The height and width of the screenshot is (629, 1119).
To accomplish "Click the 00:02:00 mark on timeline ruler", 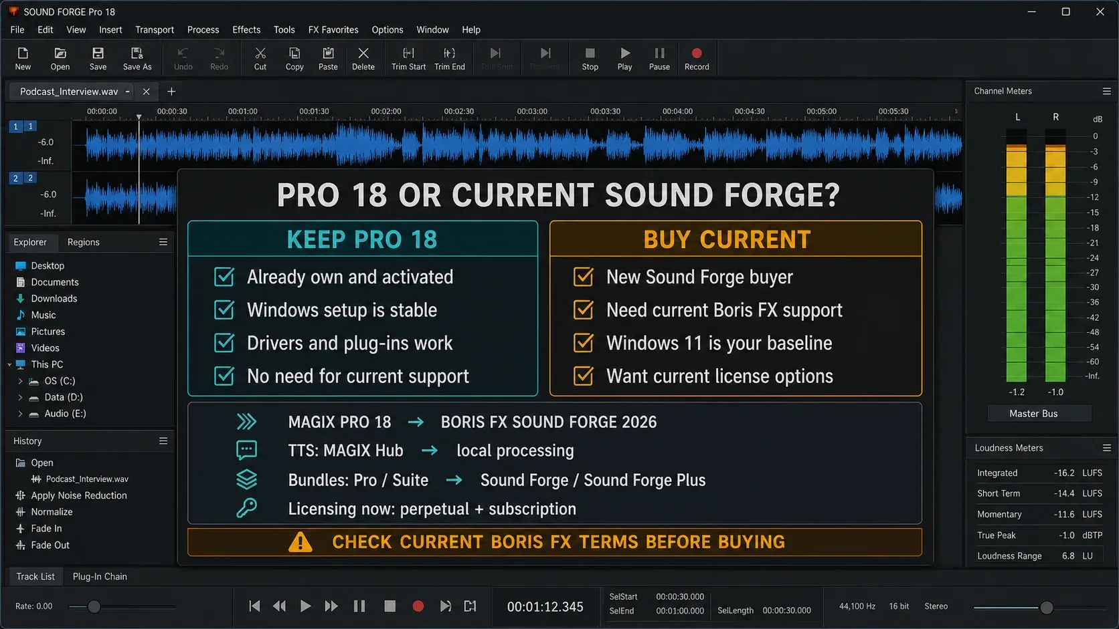I will tap(386, 112).
